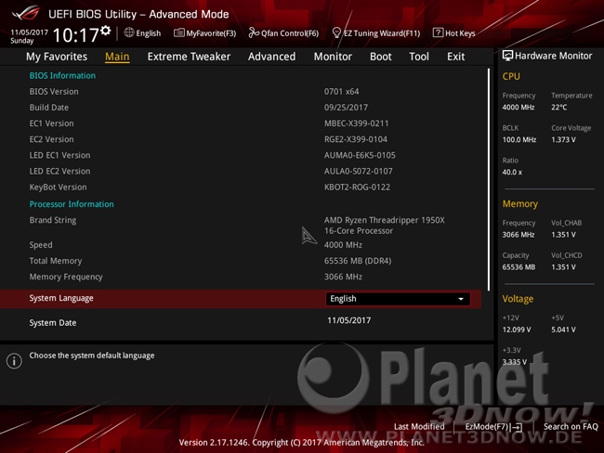
Task: Click the System Language dropdown arrow
Action: (461, 299)
